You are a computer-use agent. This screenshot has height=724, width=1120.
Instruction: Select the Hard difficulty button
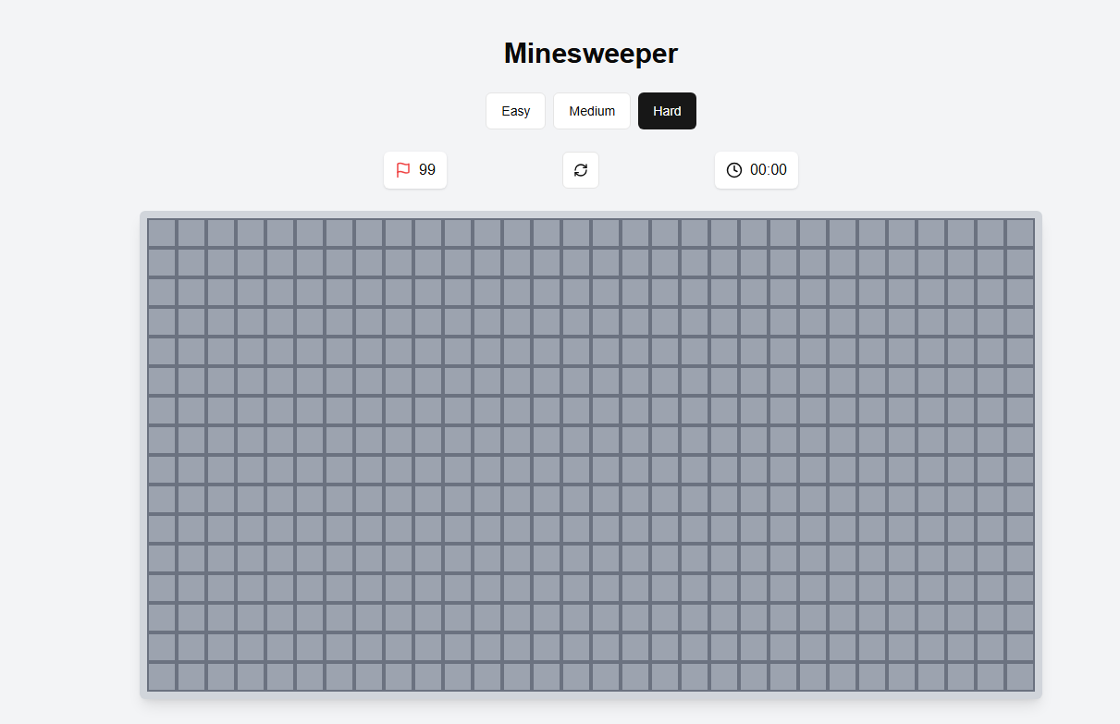[667, 110]
